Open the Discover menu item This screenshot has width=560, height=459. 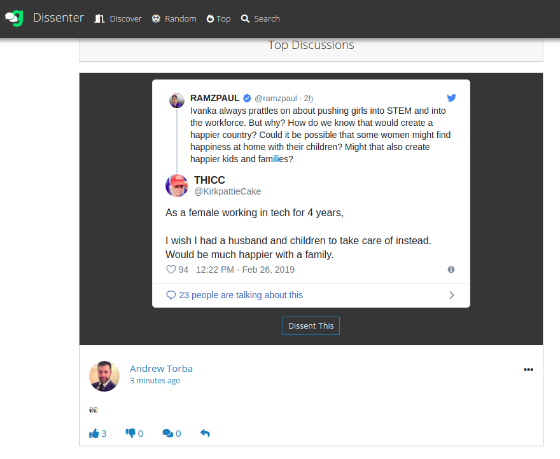pos(118,19)
